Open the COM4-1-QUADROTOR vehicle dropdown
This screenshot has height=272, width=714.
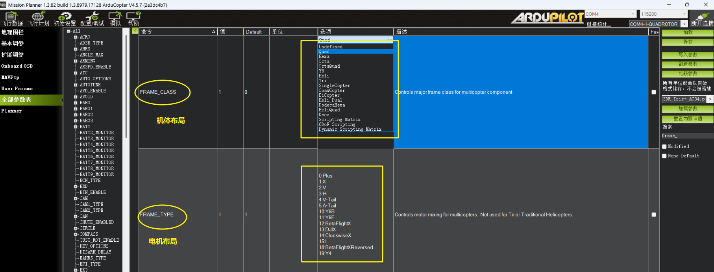684,24
